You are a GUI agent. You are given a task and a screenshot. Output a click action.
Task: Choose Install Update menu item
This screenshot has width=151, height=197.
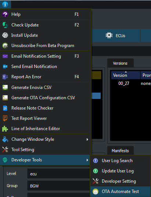tap(45, 35)
